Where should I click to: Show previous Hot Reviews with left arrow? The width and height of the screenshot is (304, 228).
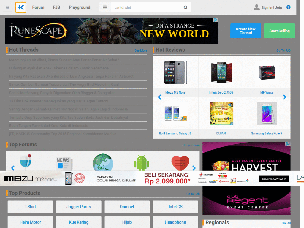(160, 97)
